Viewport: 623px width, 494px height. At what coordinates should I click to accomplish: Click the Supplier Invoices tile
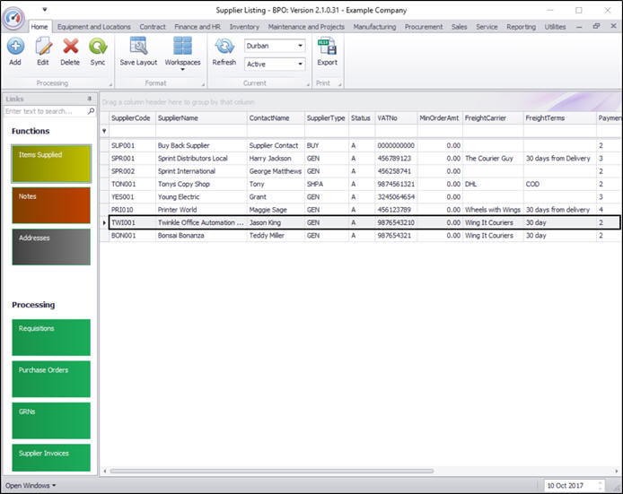[x=51, y=457]
